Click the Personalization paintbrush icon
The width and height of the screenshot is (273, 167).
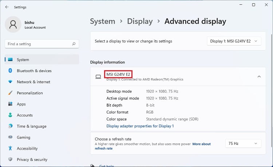pos(10,93)
